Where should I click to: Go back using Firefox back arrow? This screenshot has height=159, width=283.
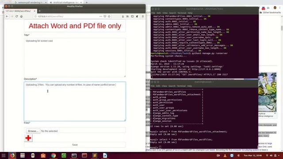[7, 16]
